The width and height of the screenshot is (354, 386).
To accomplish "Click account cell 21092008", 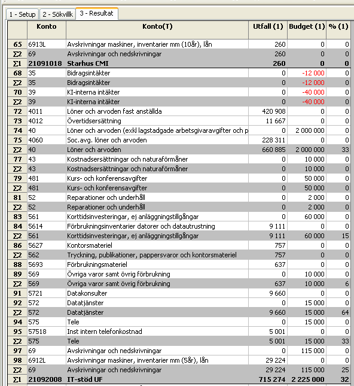I will coord(47,379).
